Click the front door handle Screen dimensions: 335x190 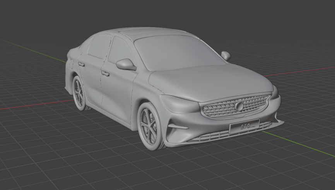pos(105,74)
